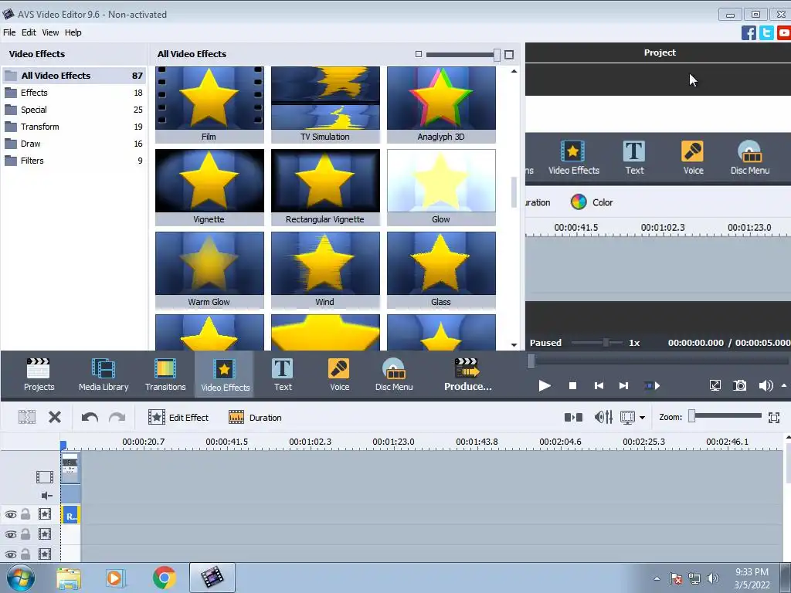The width and height of the screenshot is (791, 593).
Task: Open the File menu
Action: [x=9, y=32]
